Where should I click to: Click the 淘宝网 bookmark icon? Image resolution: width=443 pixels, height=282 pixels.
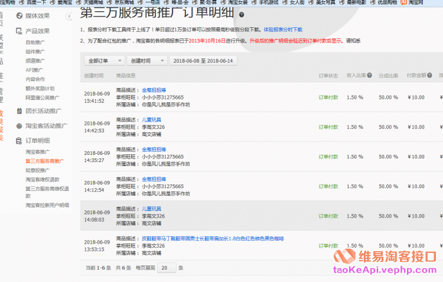coord(404,2)
